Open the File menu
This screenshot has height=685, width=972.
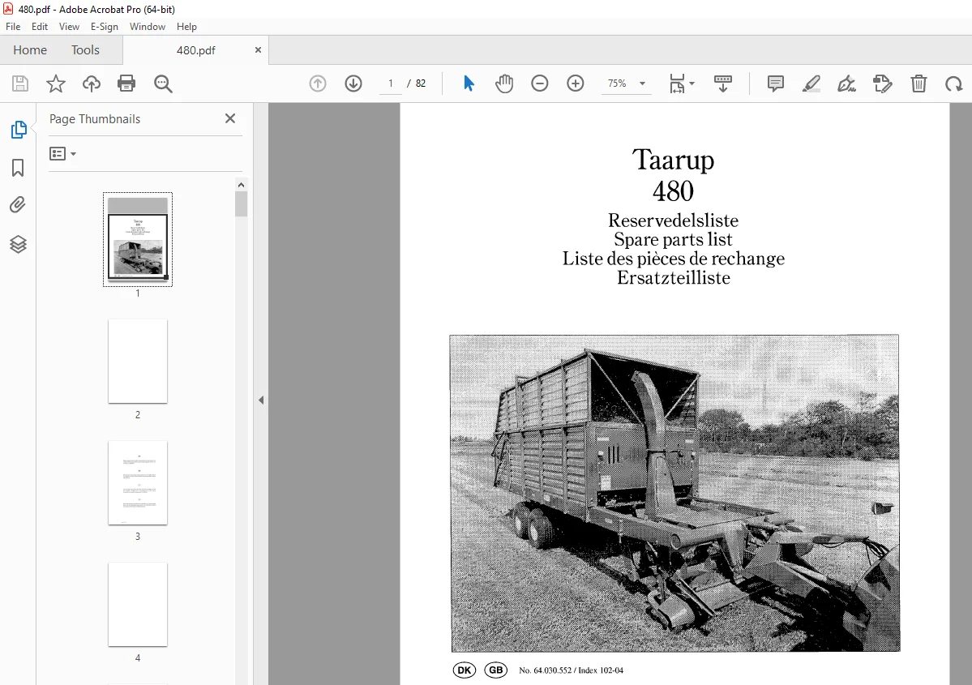click(x=13, y=27)
